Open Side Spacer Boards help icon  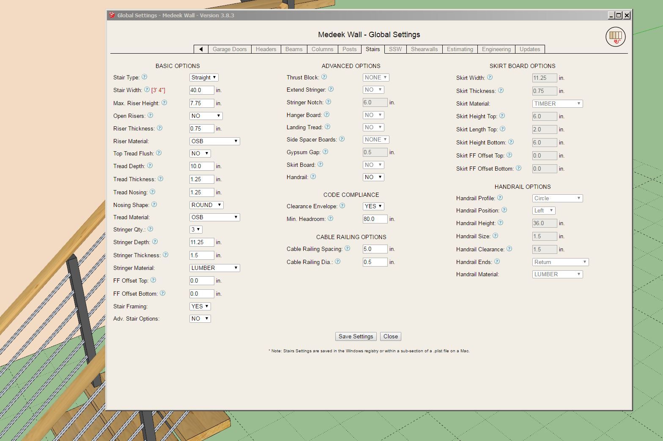342,139
